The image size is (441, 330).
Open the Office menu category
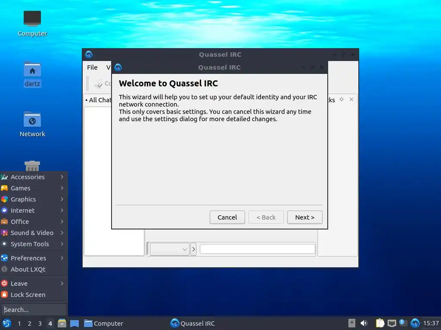click(33, 222)
